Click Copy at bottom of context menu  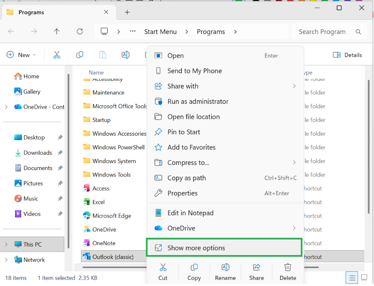[194, 272]
